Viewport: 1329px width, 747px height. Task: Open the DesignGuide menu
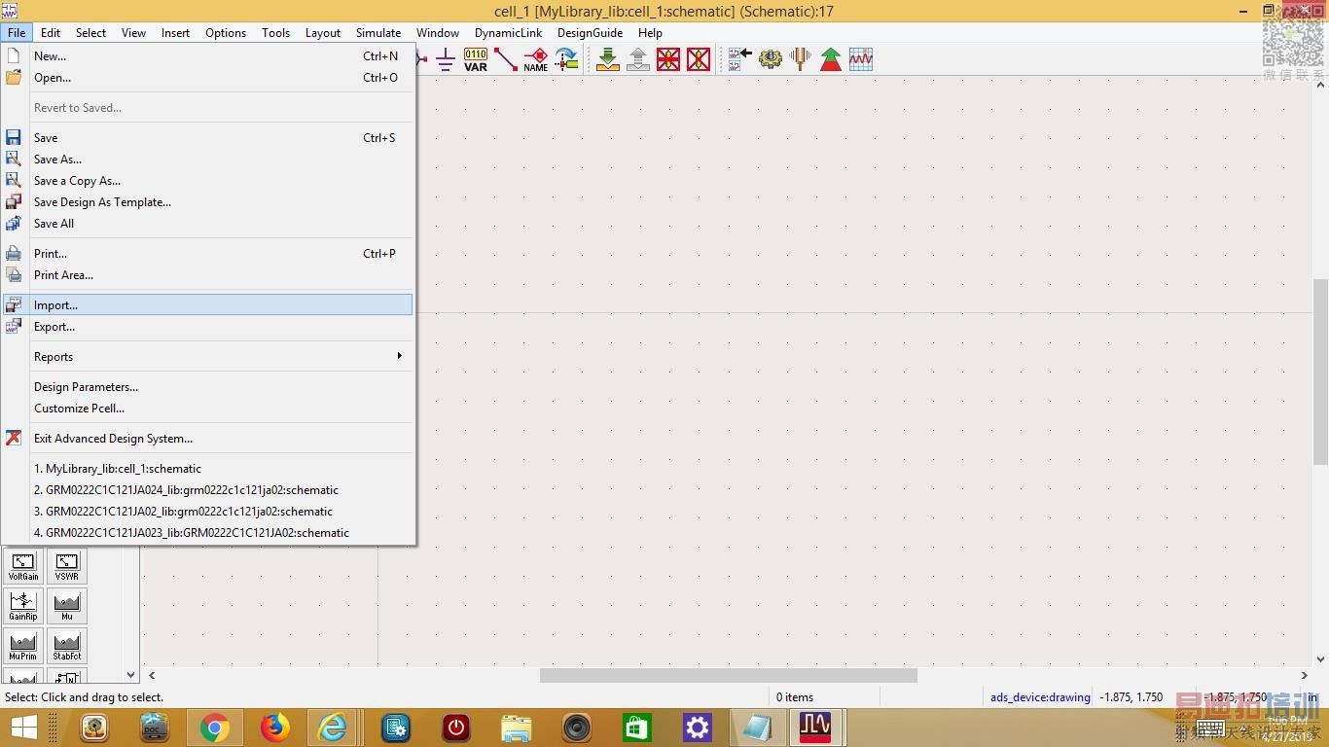click(x=590, y=32)
